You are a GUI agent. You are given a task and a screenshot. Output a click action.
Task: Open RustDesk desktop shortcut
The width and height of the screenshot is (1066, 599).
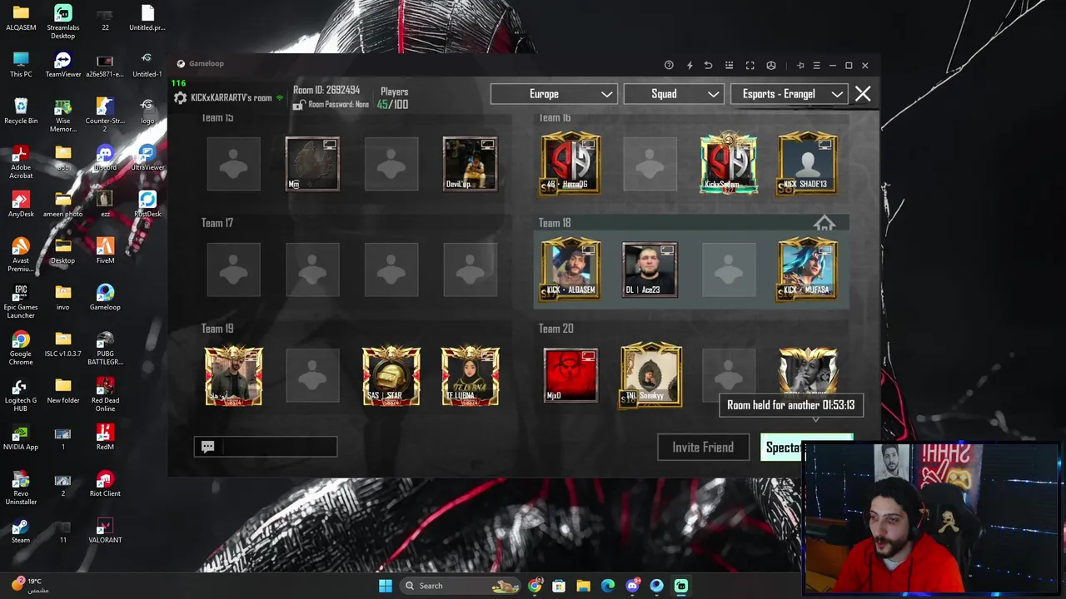click(x=147, y=204)
